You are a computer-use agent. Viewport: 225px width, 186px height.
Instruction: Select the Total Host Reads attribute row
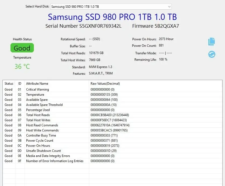click(112, 115)
